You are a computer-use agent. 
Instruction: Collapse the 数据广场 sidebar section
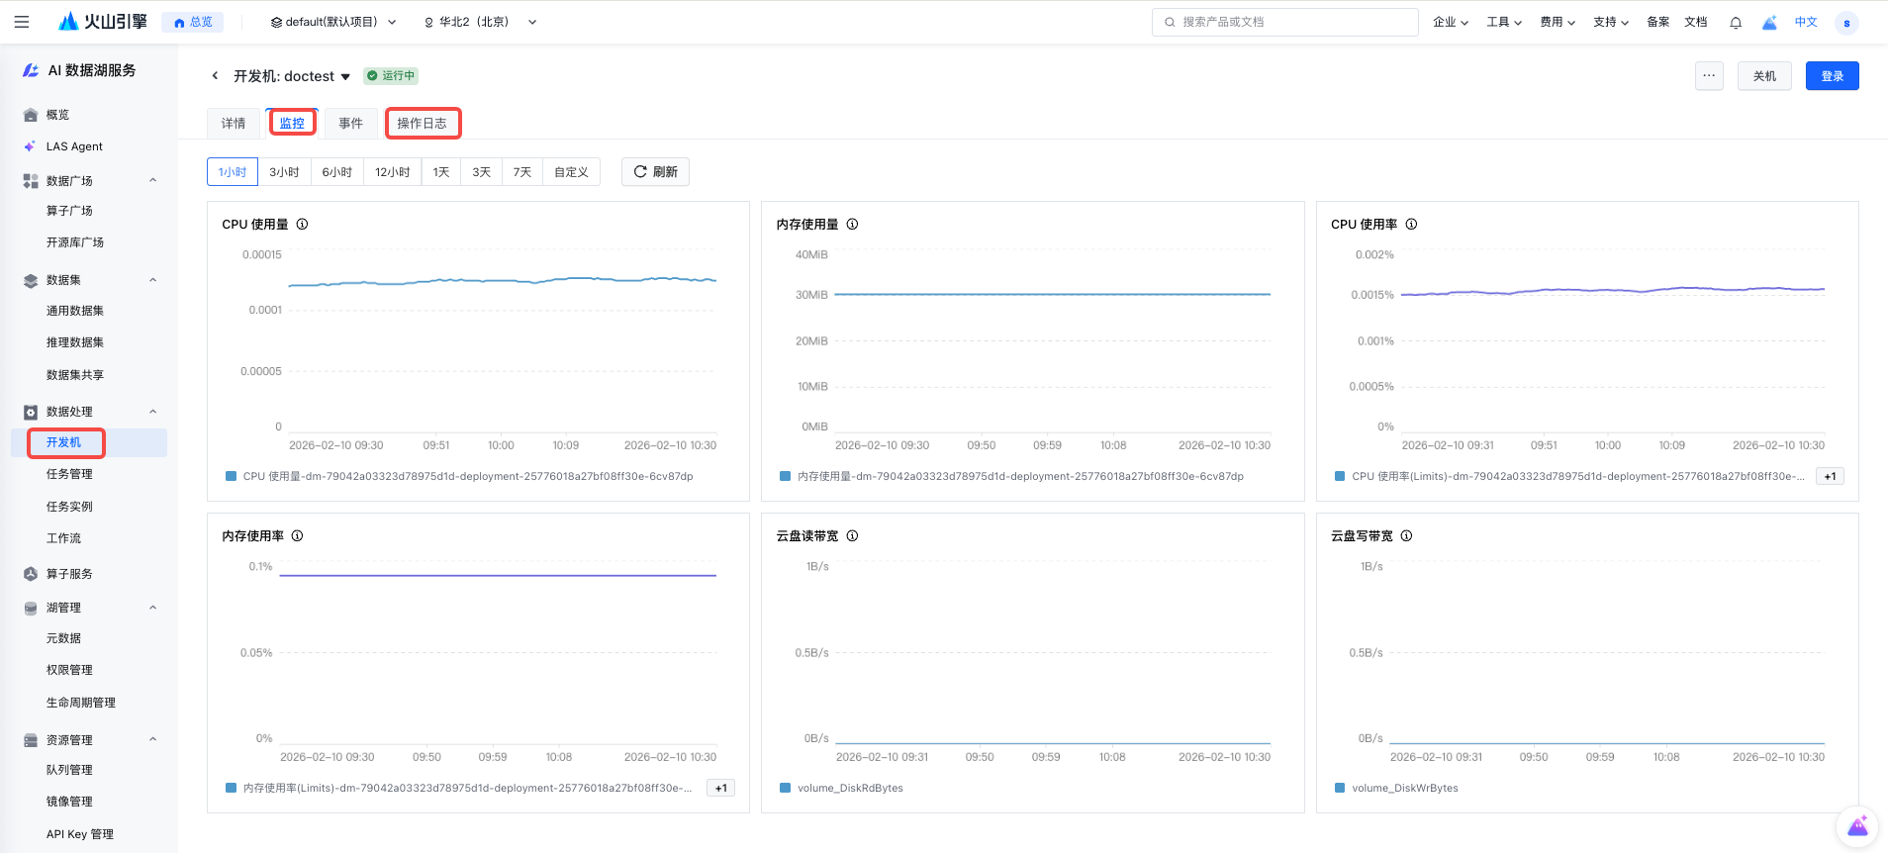click(152, 180)
